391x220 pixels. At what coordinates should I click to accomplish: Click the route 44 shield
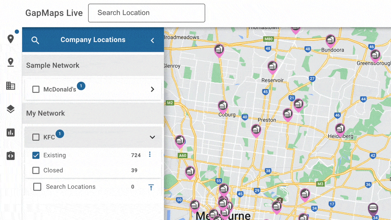(364, 99)
